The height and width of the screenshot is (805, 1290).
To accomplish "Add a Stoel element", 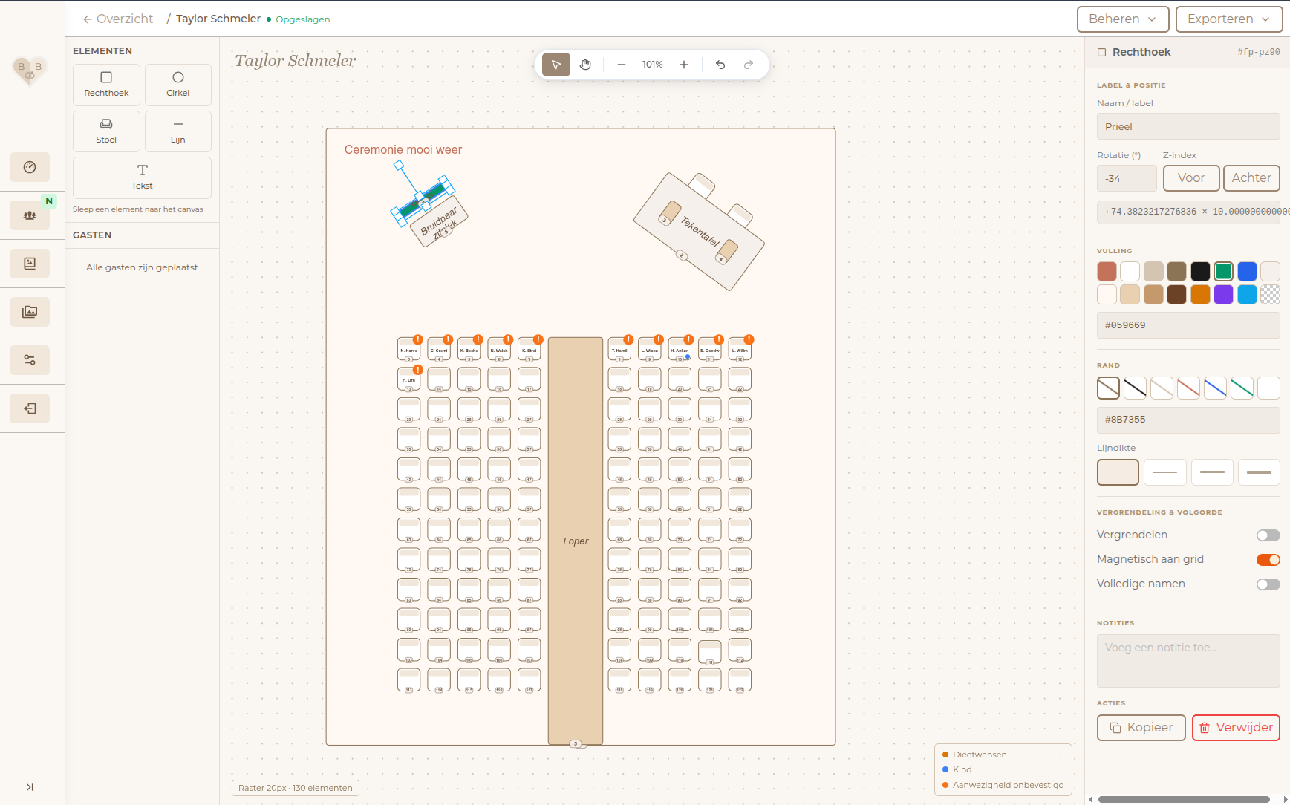I will (x=106, y=131).
